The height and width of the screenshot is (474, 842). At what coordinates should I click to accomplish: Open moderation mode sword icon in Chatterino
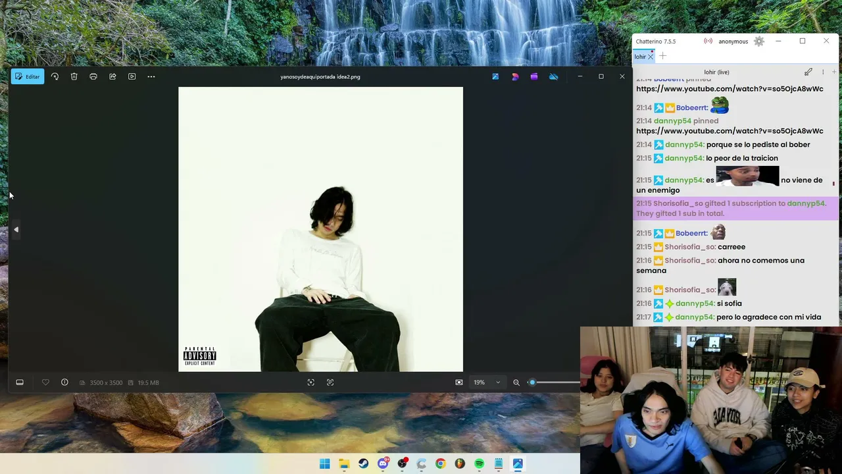[x=808, y=72]
